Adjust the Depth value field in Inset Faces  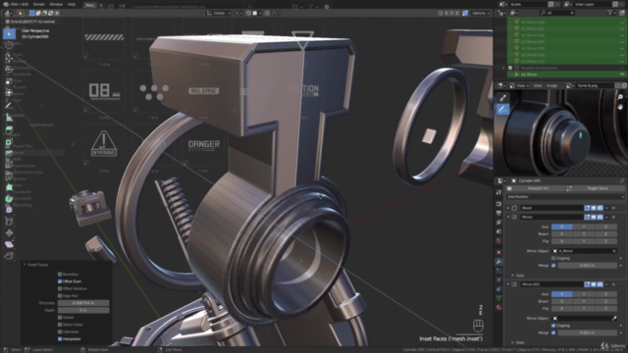tap(83, 310)
